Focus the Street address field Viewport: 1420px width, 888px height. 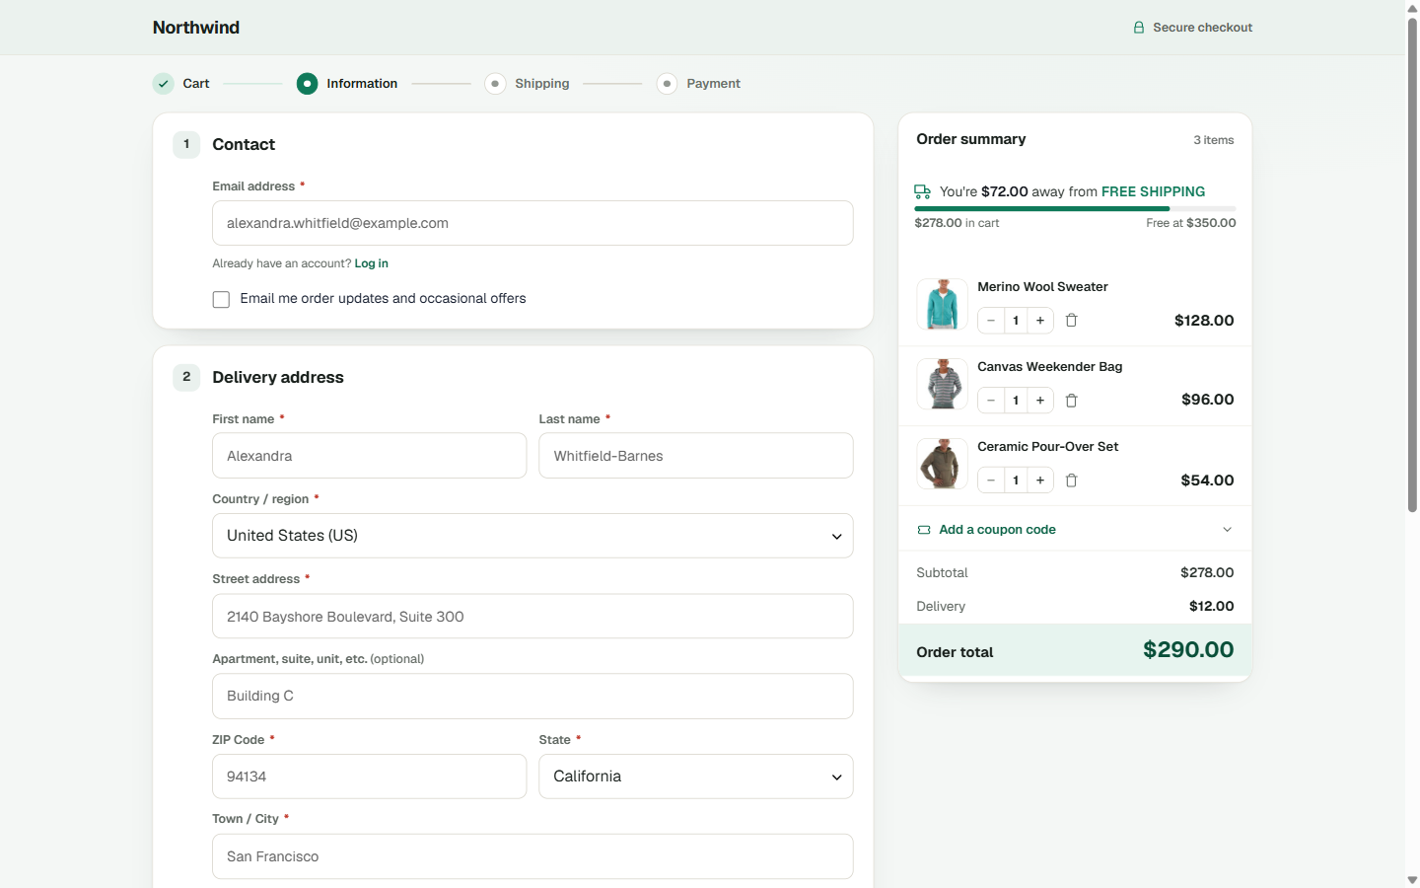coord(532,617)
